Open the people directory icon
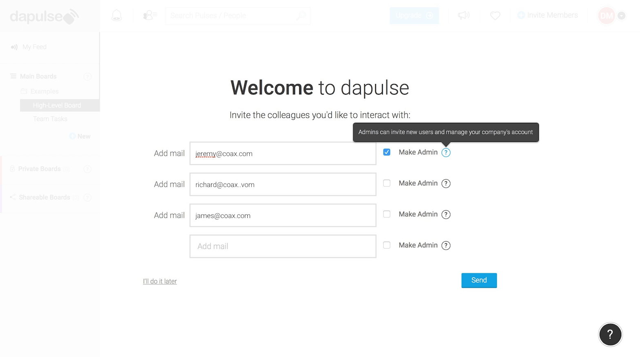The height and width of the screenshot is (357, 640). pos(149,16)
